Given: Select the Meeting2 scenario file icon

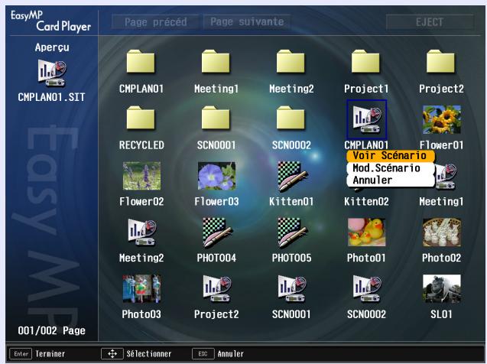Looking at the screenshot, I should 141,232.
